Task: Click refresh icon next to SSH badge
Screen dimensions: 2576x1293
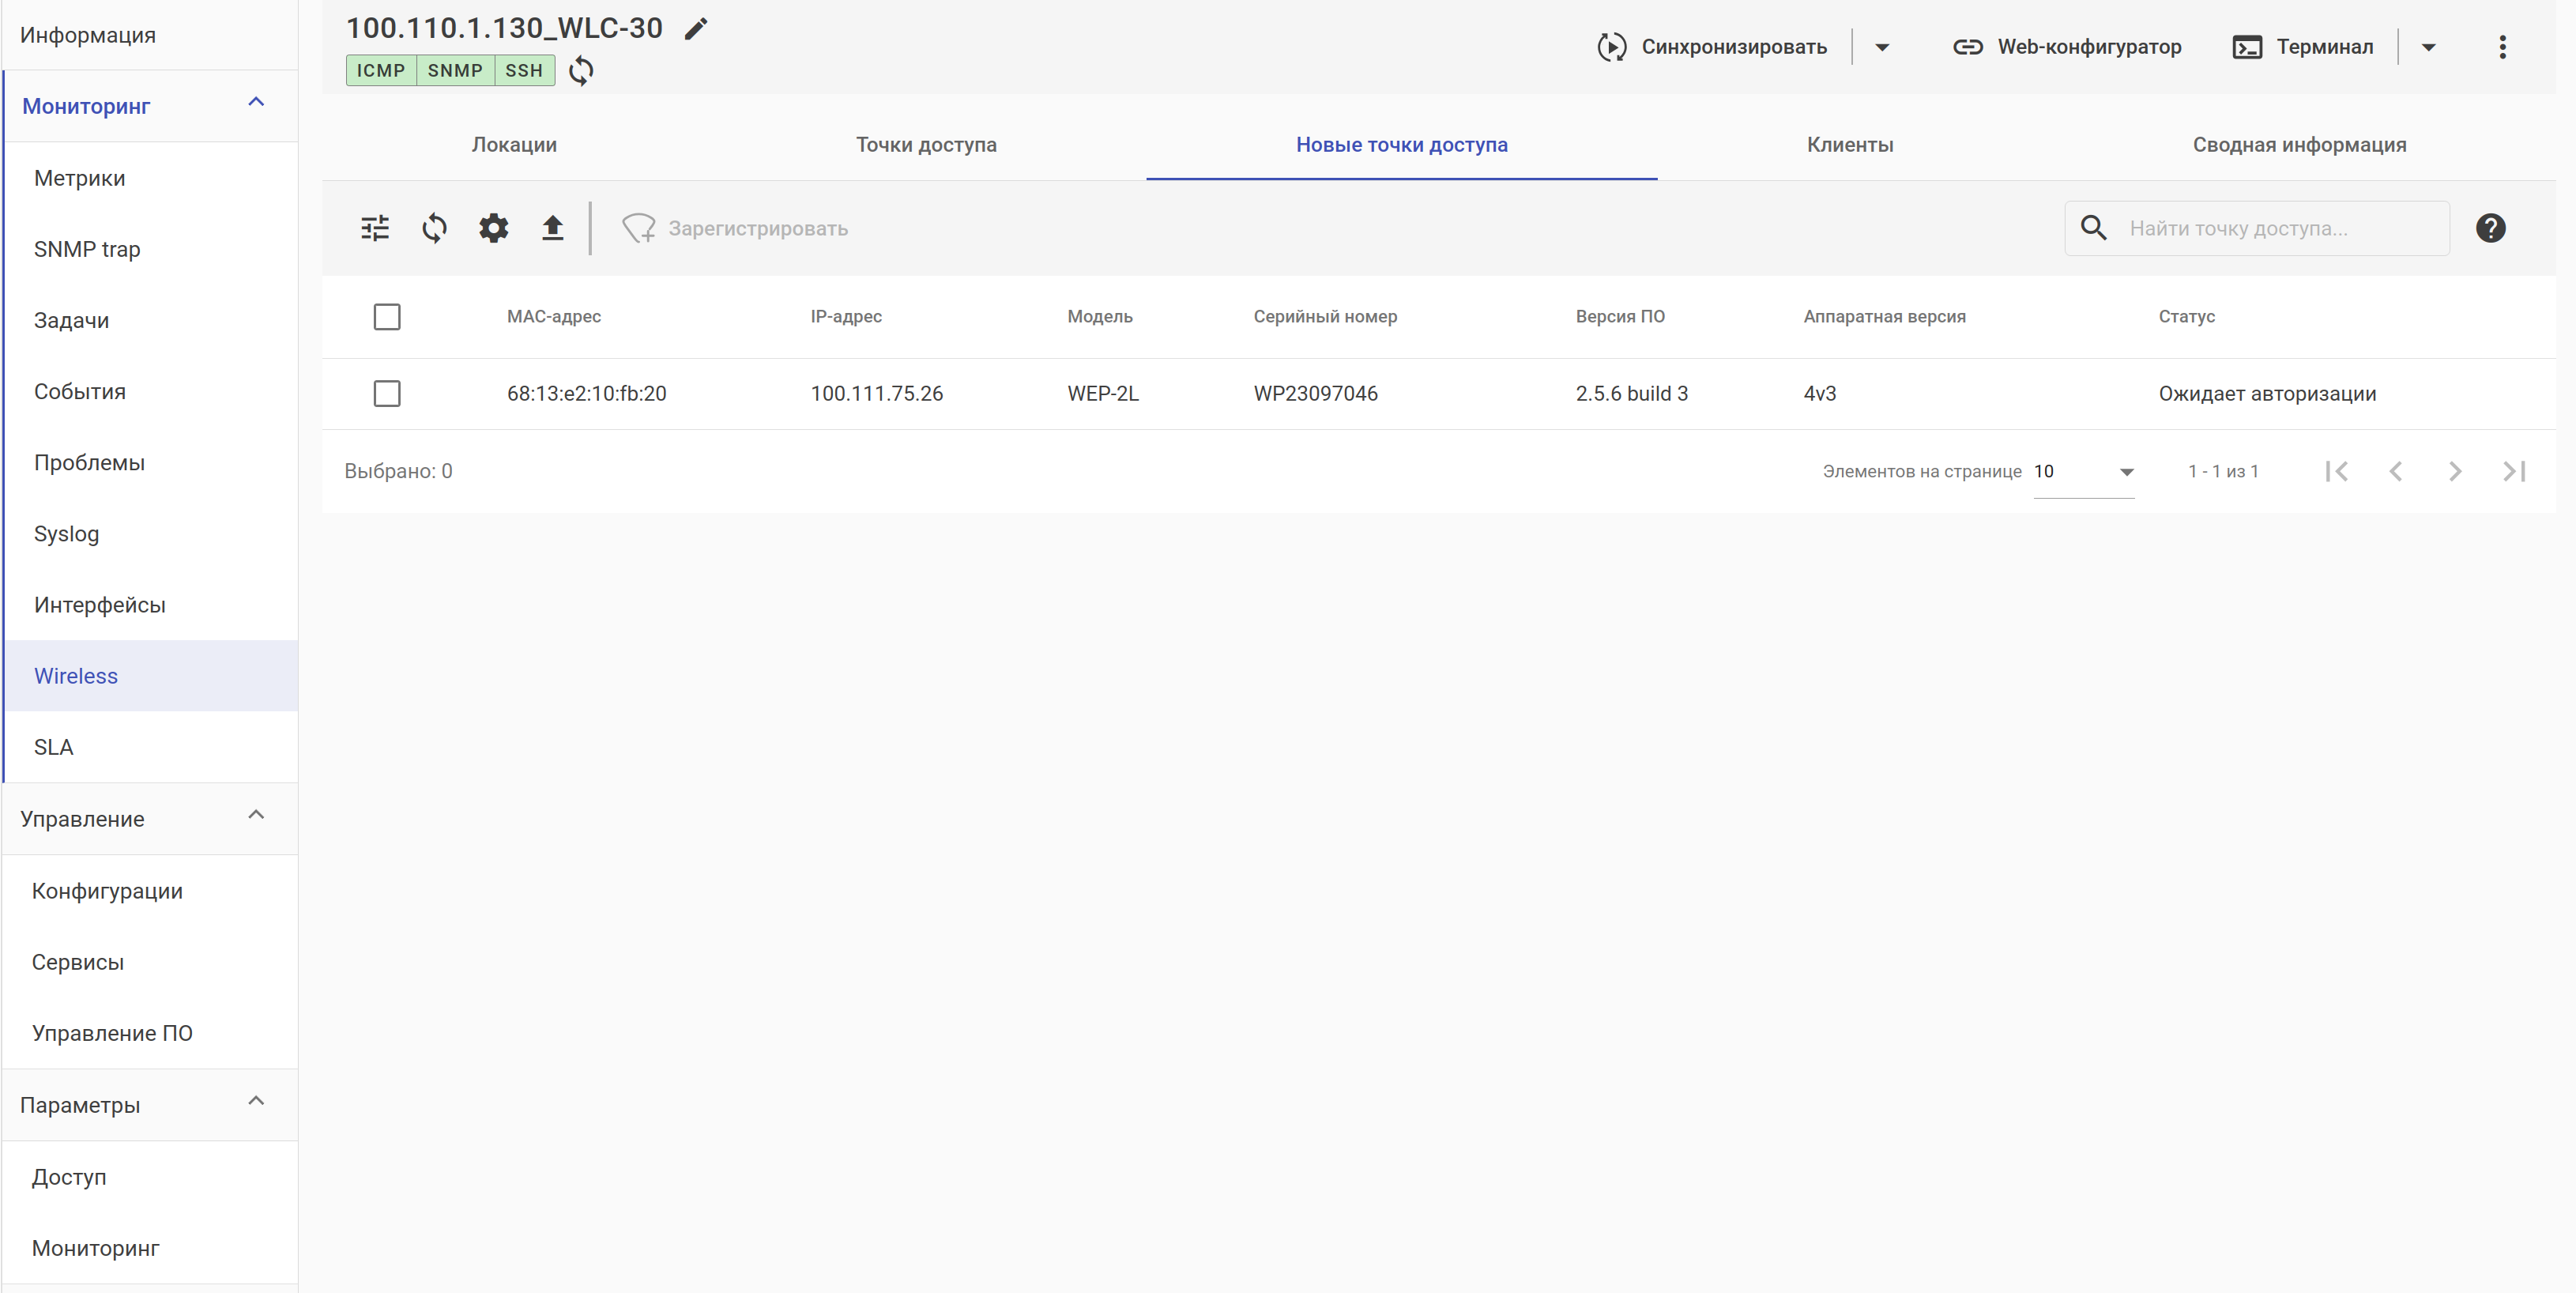Action: tap(581, 71)
